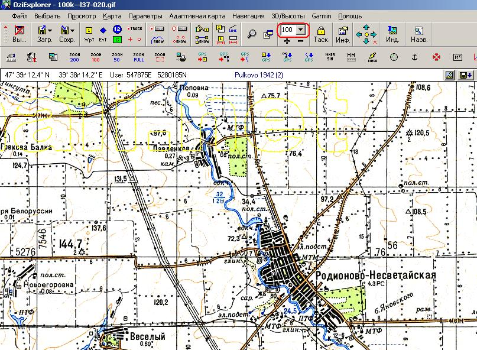Click the Назв. name search button
The image size is (477, 350).
tap(419, 34)
